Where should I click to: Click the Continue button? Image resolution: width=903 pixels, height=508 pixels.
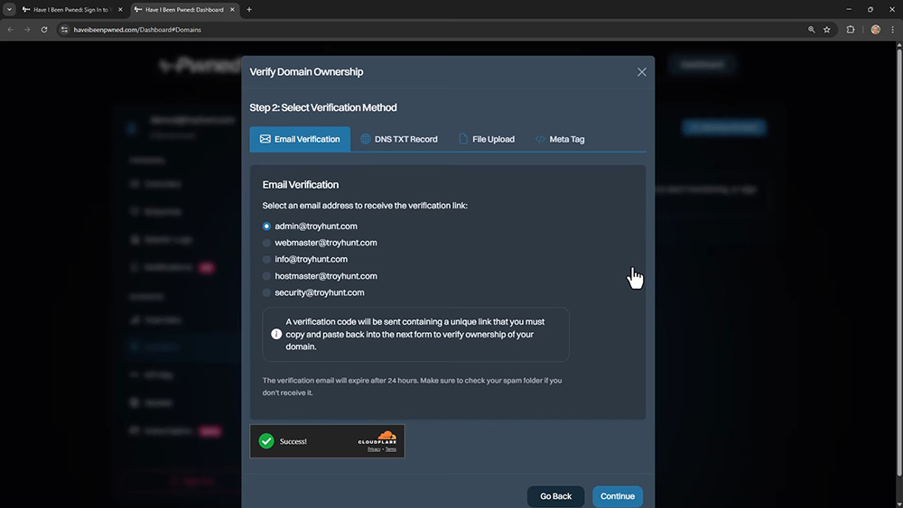[x=618, y=496]
